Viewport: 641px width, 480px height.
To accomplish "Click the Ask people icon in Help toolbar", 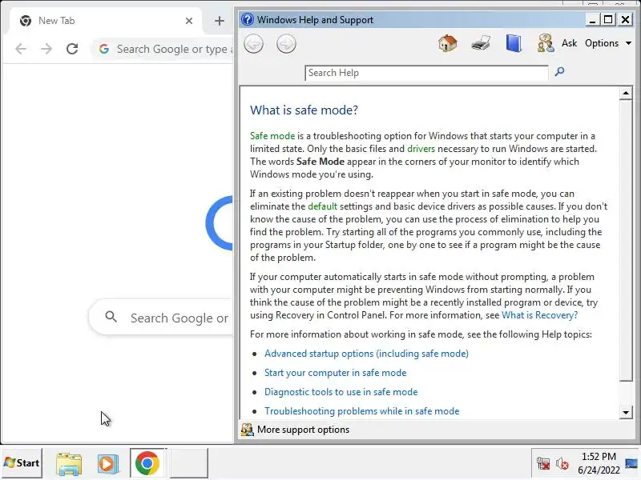I will 546,43.
